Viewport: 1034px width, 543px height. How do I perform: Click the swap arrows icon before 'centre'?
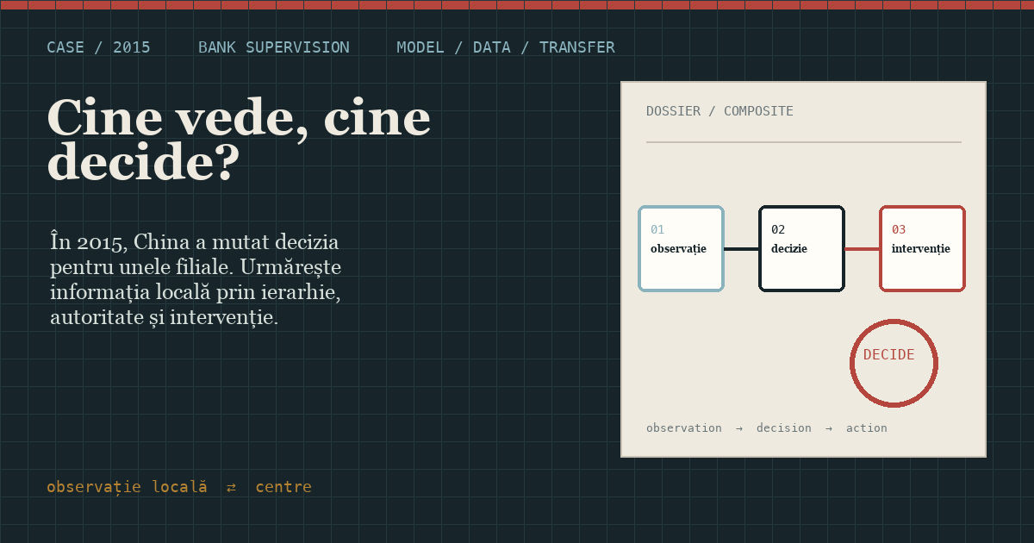231,487
